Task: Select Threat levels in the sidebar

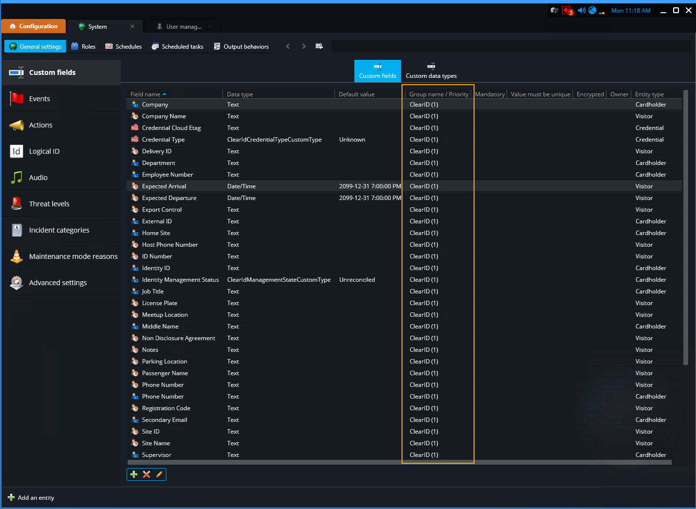Action: pyautogui.click(x=49, y=203)
